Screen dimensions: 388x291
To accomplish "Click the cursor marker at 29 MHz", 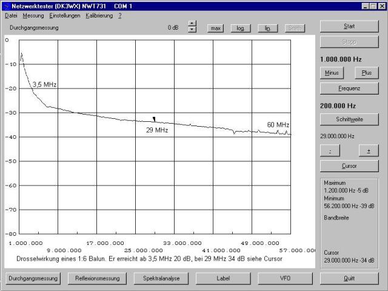I will click(x=154, y=119).
